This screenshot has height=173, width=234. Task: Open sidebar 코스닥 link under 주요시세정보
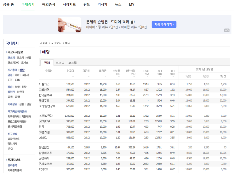tap(20, 58)
